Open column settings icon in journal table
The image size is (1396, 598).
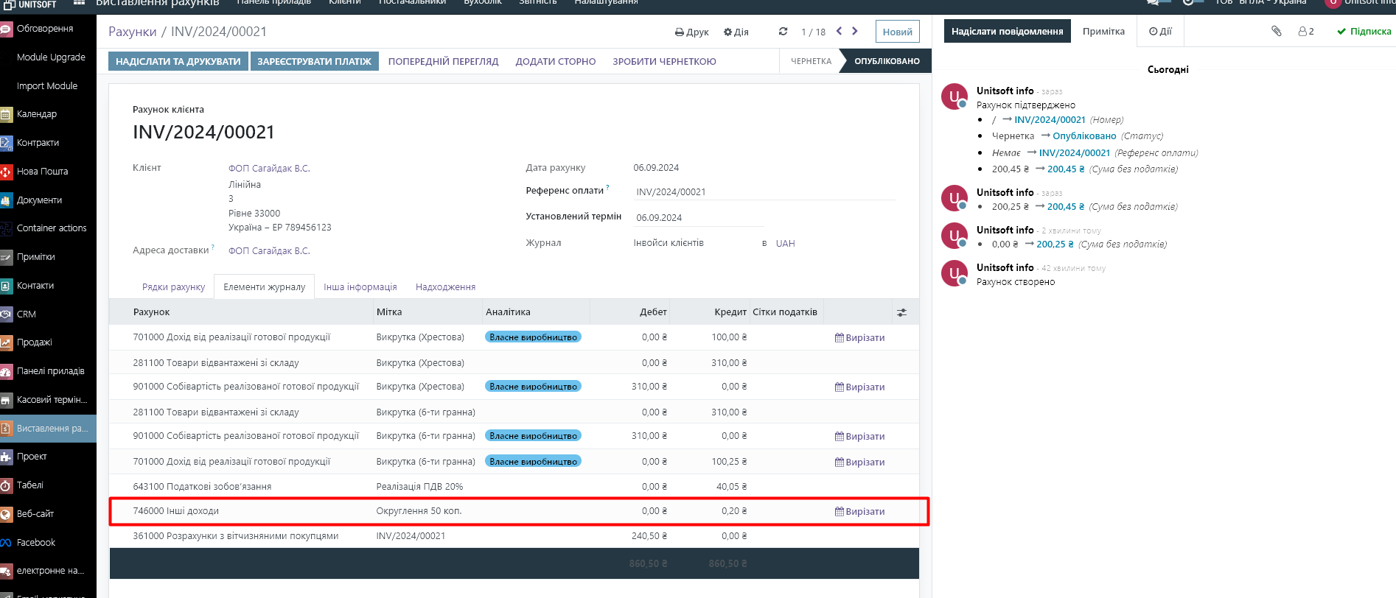tap(901, 313)
